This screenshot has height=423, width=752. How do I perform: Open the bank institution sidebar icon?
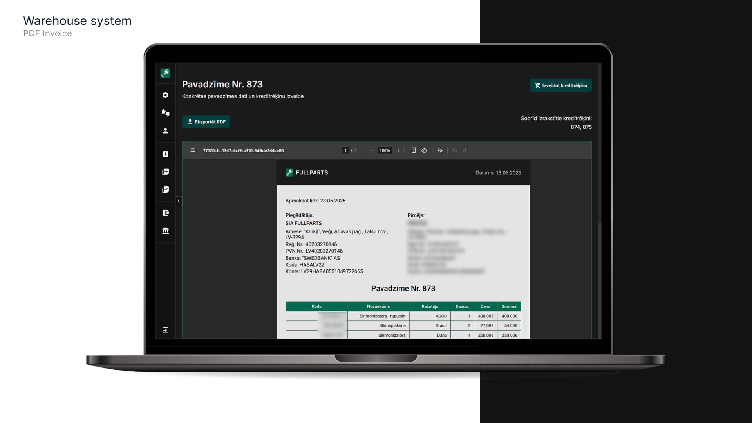(165, 231)
